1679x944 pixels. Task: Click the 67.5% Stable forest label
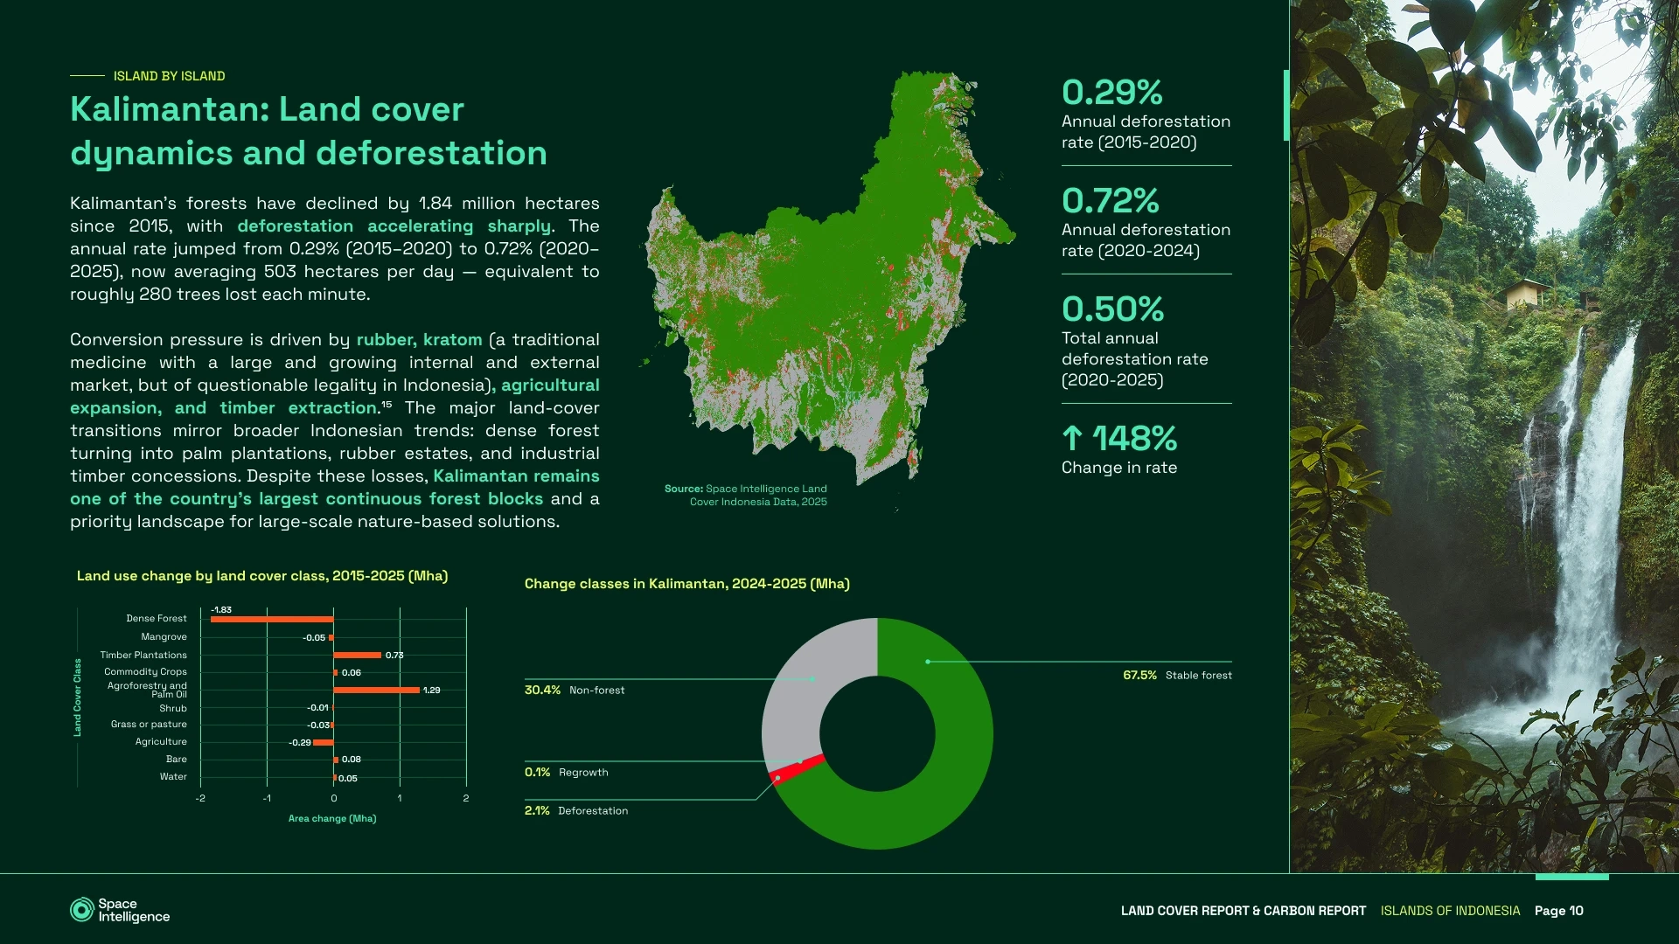click(1177, 675)
